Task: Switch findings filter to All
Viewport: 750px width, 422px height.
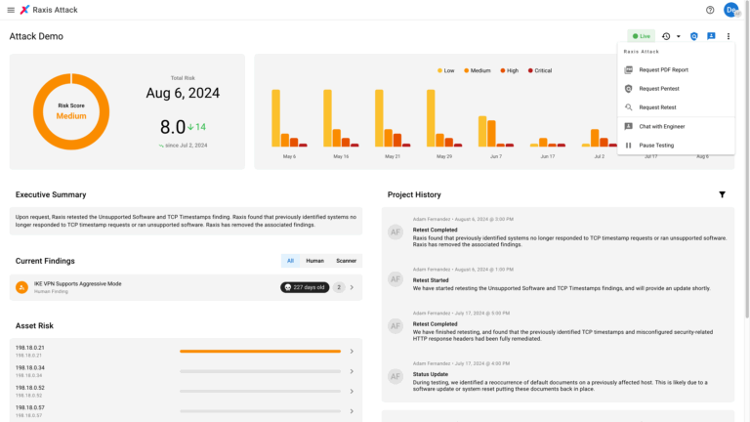Action: [290, 261]
